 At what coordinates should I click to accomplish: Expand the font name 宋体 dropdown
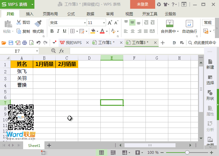(85, 23)
